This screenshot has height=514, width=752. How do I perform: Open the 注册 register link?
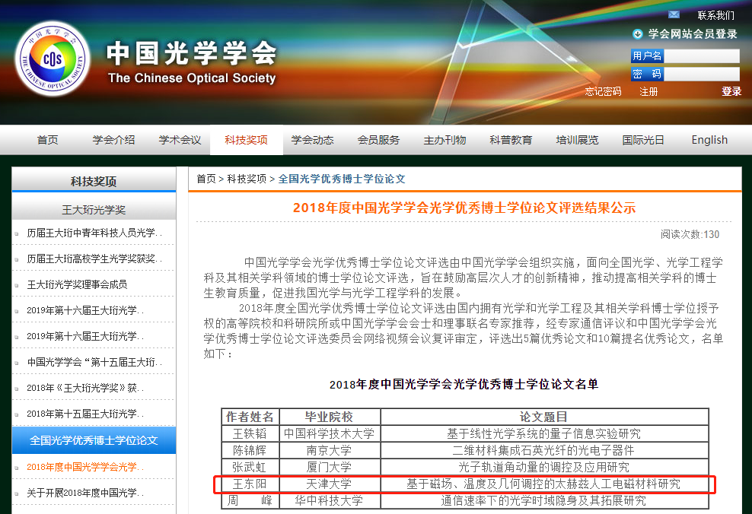(648, 91)
